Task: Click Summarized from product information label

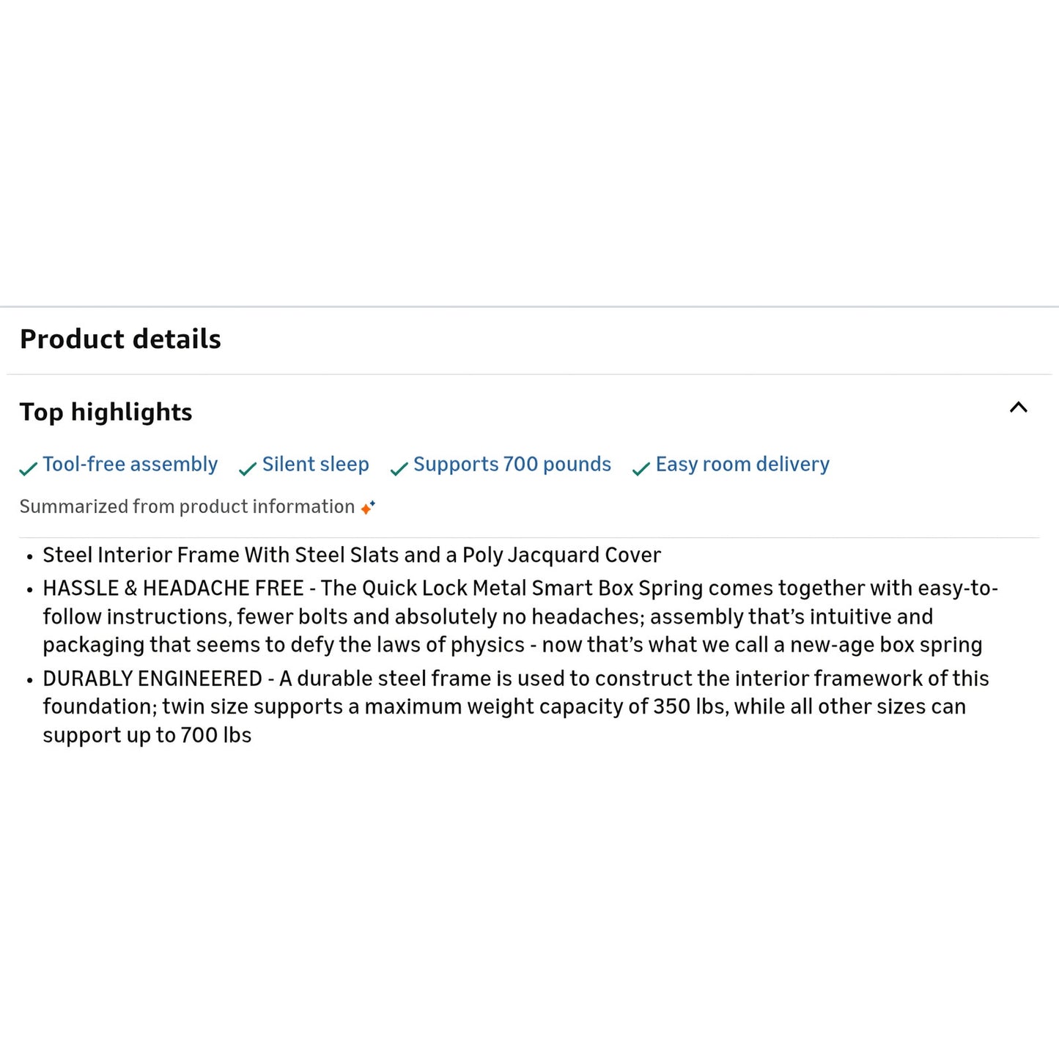Action: [x=186, y=506]
